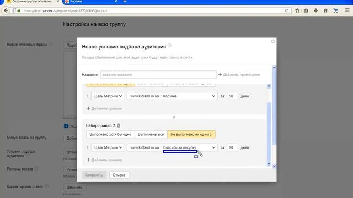
Task: Close the Корзина browser tab
Action: (x=116, y=1)
